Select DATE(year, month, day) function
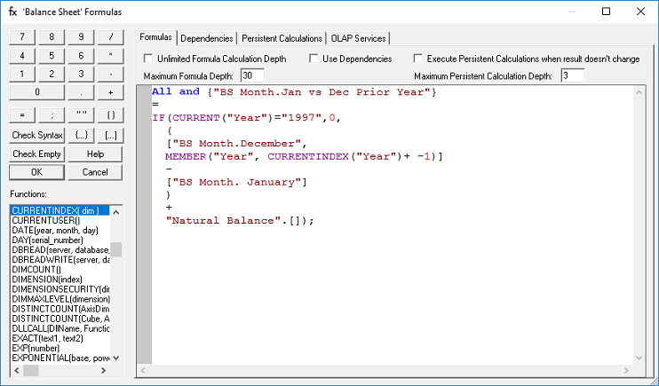Viewport: 659px width, 386px height. [60, 230]
